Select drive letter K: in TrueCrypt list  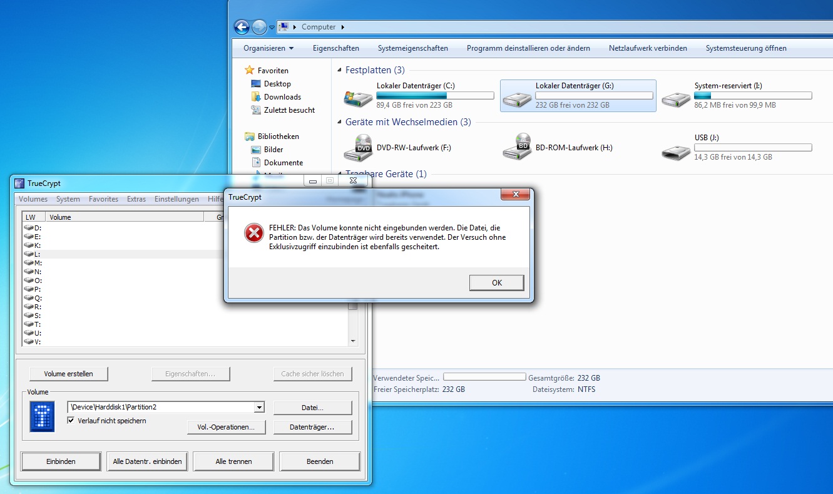33,245
